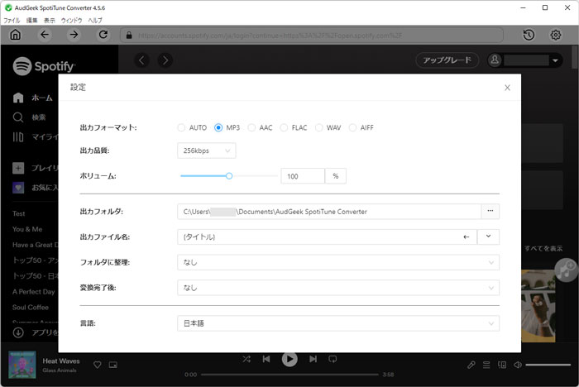The image size is (579, 387).
Task: Select WAV output format
Action: [x=319, y=128]
